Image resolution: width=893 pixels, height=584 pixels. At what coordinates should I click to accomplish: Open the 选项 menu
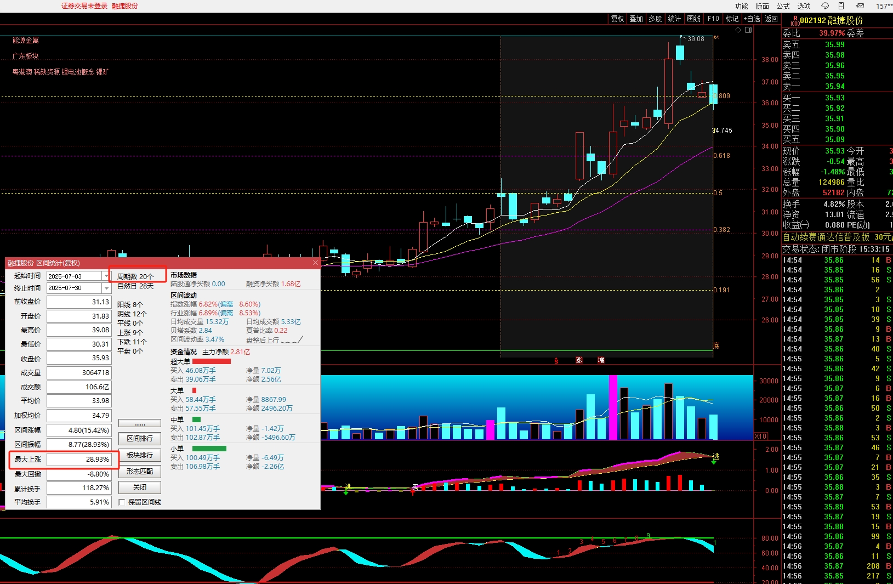click(x=804, y=6)
